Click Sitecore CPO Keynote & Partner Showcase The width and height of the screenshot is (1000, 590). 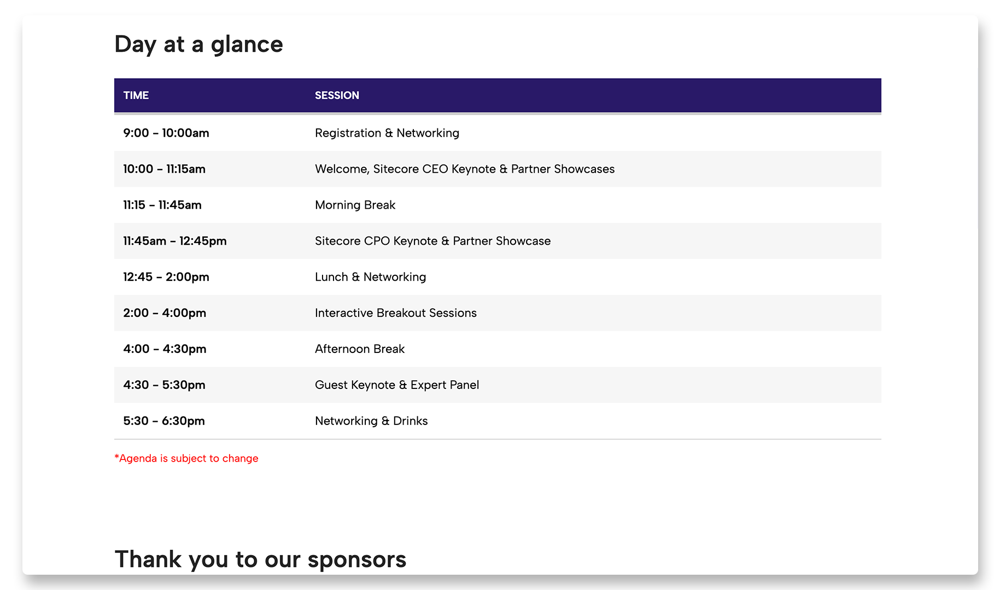tap(432, 241)
